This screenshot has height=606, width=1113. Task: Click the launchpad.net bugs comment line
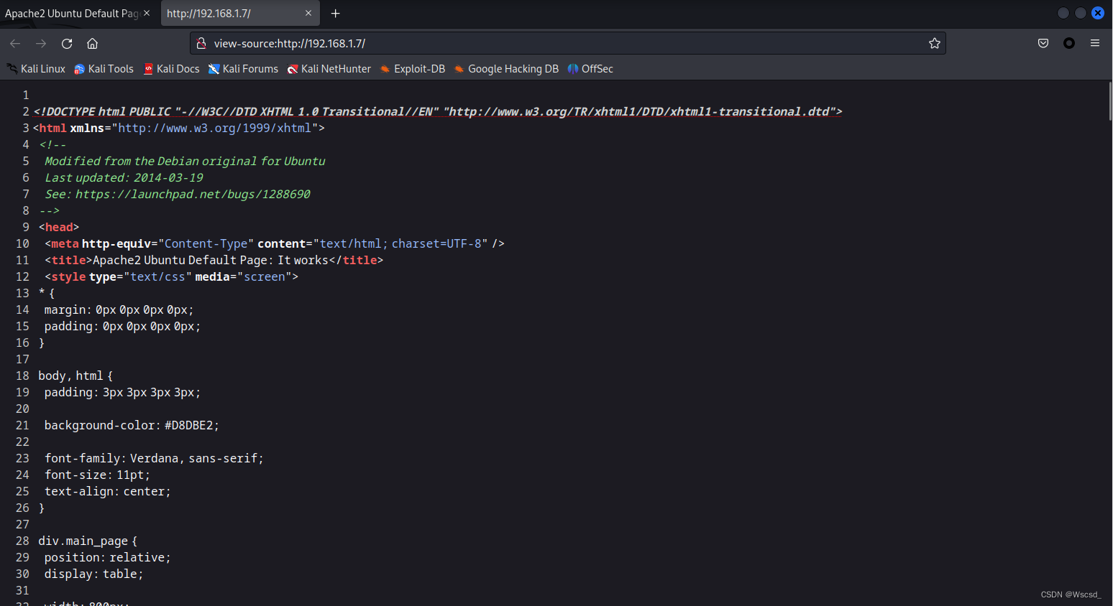(x=178, y=194)
